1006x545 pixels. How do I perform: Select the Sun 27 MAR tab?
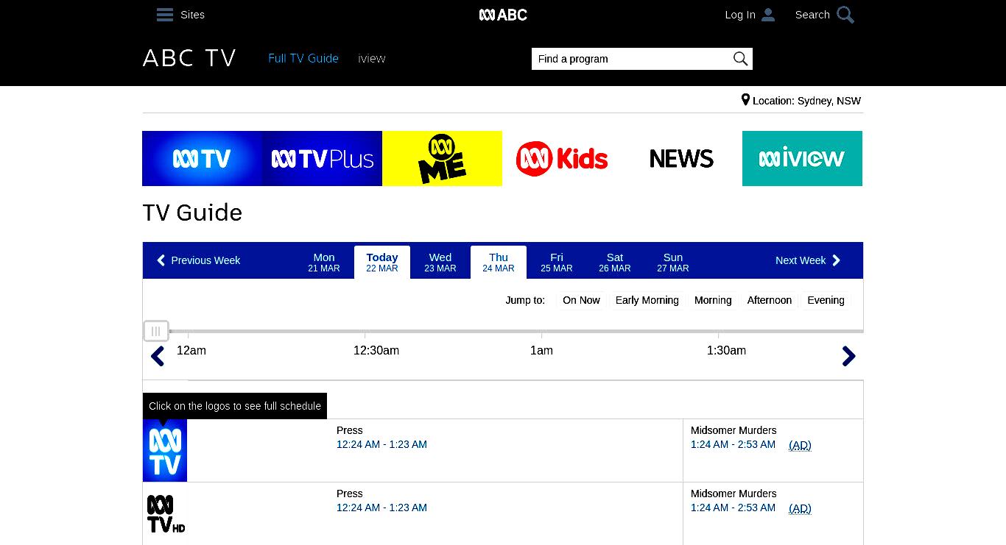point(673,262)
